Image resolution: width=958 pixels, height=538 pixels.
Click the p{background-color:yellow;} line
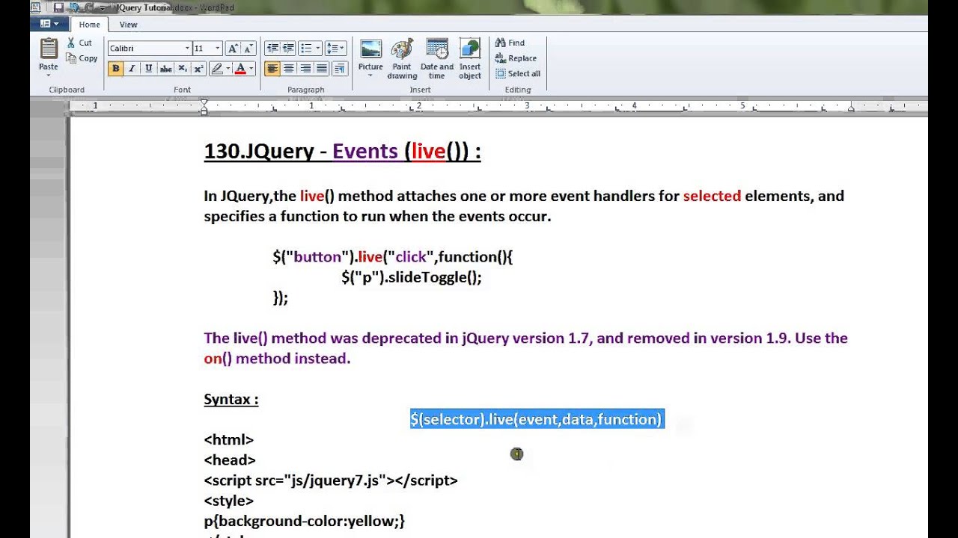[304, 521]
